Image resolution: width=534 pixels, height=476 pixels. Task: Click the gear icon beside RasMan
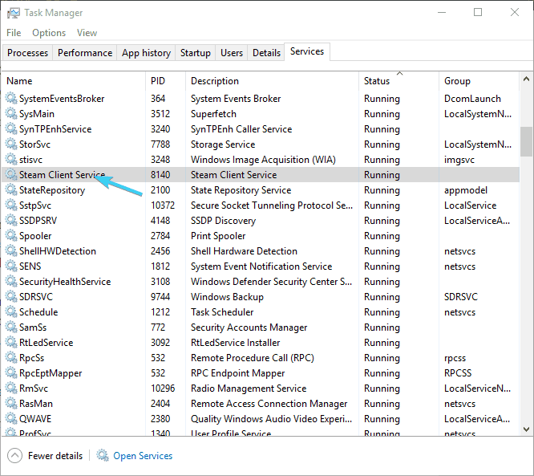point(11,404)
